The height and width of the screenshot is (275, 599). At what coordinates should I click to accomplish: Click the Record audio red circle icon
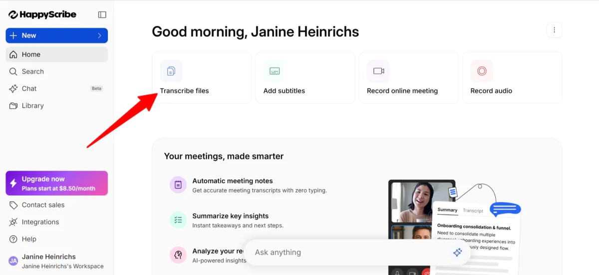click(482, 71)
